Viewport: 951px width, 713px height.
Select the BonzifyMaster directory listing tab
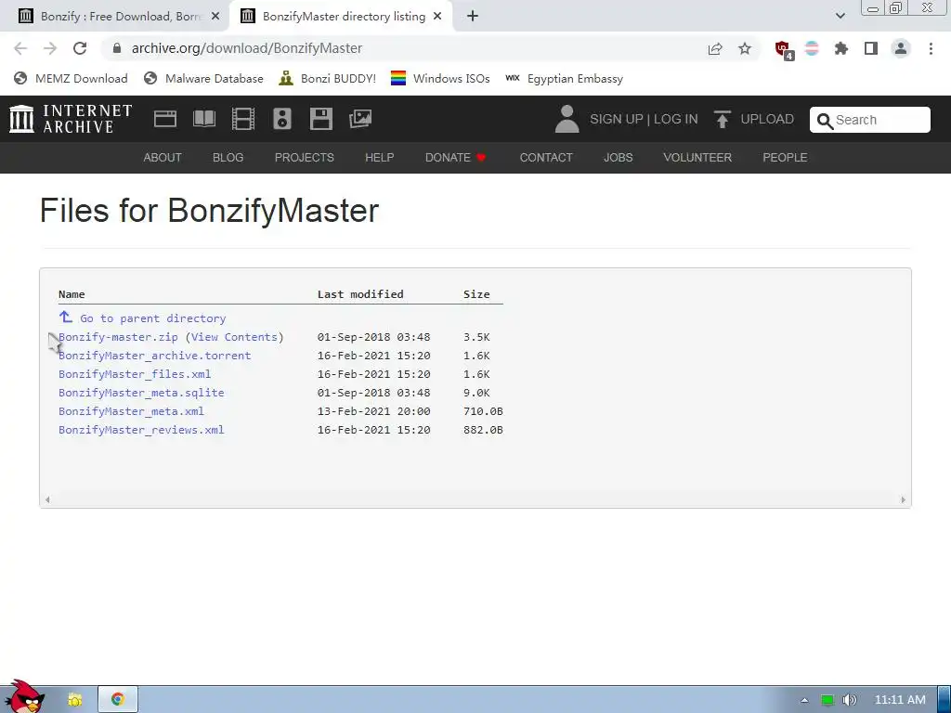pyautogui.click(x=341, y=17)
